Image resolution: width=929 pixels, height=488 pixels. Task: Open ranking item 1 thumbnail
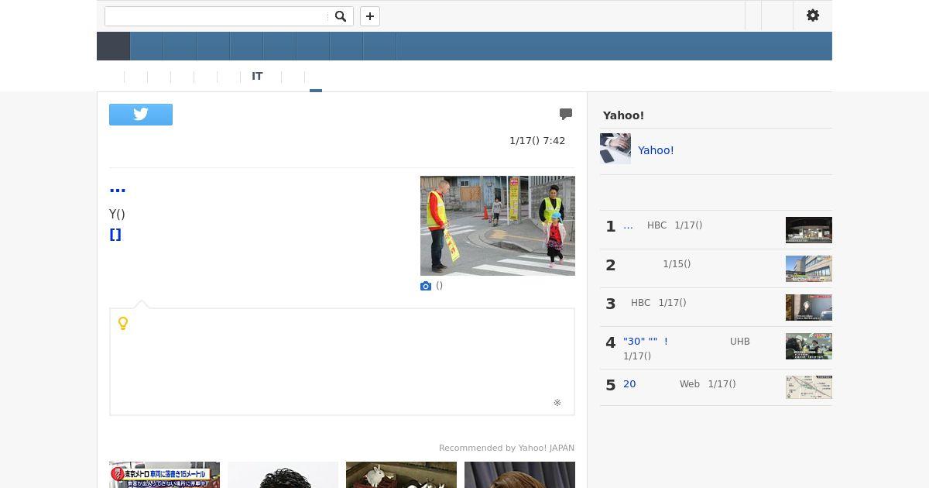pos(809,230)
